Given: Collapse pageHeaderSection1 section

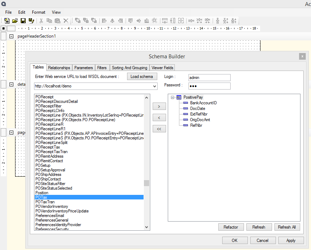Looking at the screenshot, I should pyautogui.click(x=11, y=36).
